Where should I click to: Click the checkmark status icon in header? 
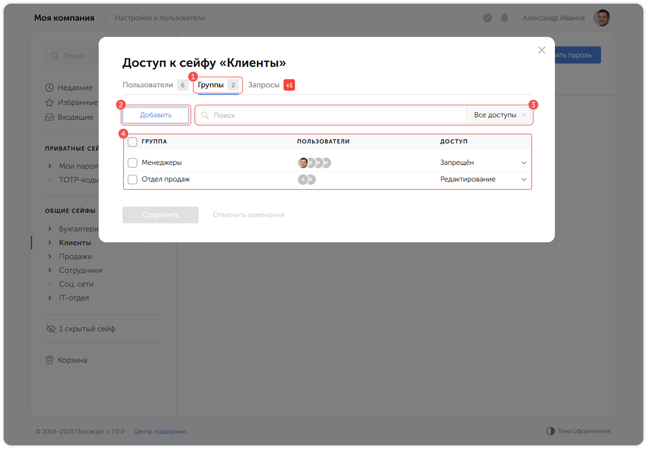(487, 18)
